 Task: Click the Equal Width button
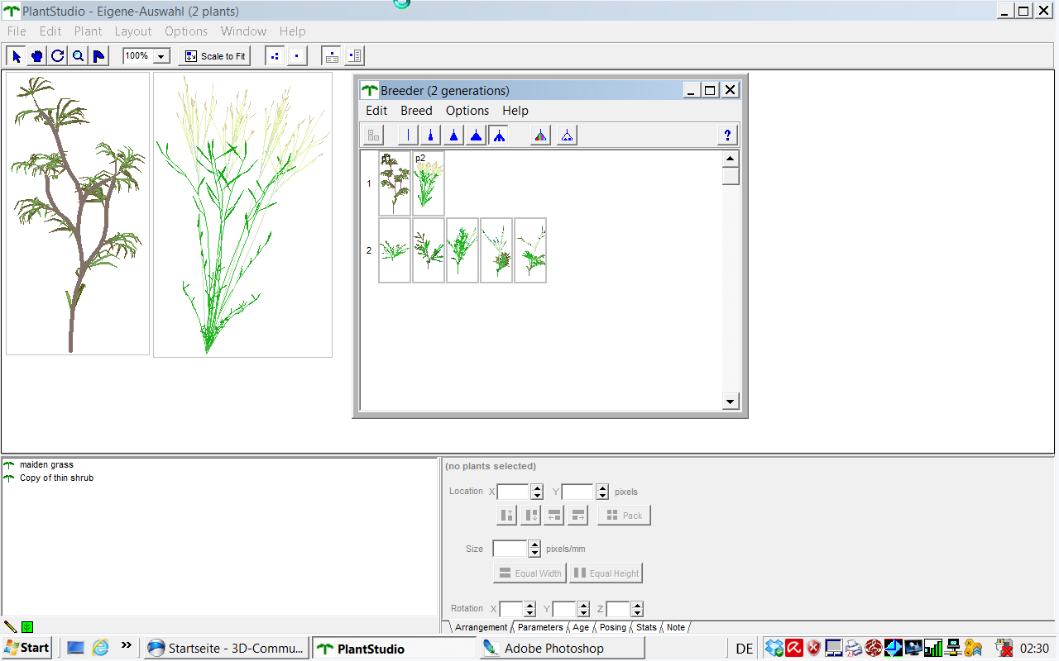530,573
